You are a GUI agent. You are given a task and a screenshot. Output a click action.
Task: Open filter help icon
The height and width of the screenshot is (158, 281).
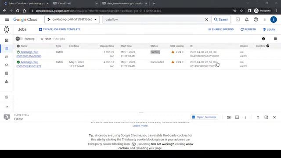tap(263, 39)
